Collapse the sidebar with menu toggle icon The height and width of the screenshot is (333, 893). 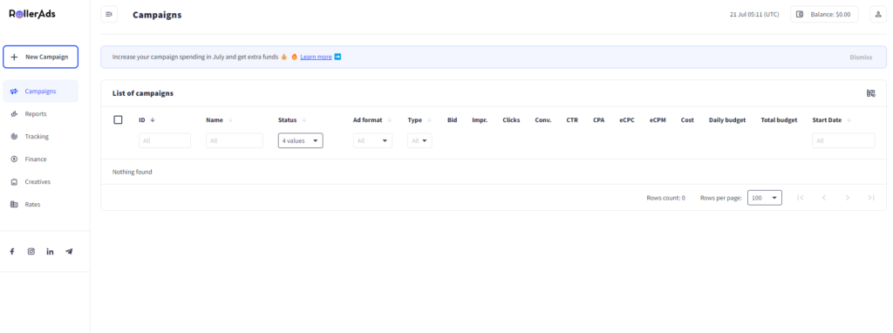[109, 14]
